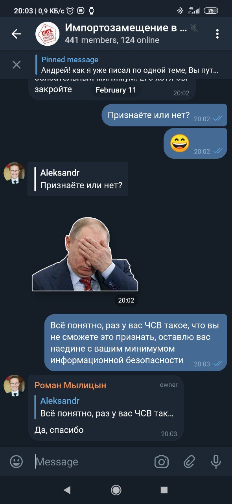This screenshot has width=232, height=504.
Task: Open the pinned message from Андрей
Action: point(130,65)
